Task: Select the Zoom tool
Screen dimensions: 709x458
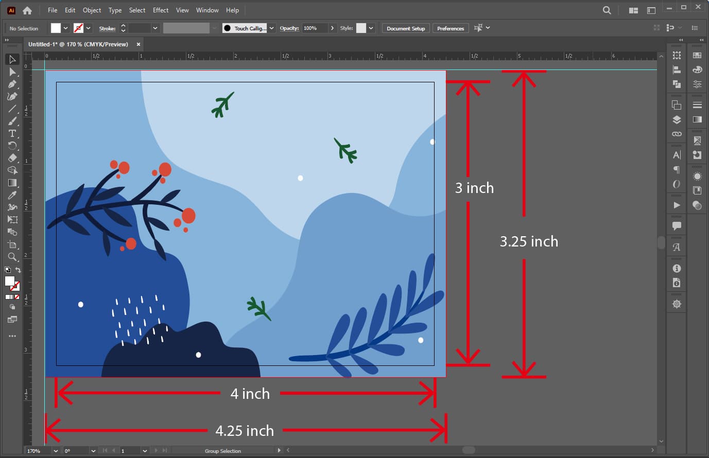Action: pyautogui.click(x=12, y=257)
